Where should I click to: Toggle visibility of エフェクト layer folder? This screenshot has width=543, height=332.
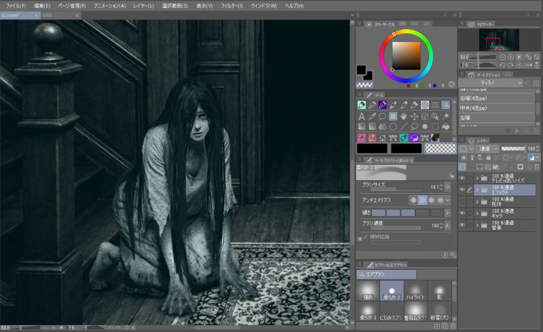click(x=462, y=190)
